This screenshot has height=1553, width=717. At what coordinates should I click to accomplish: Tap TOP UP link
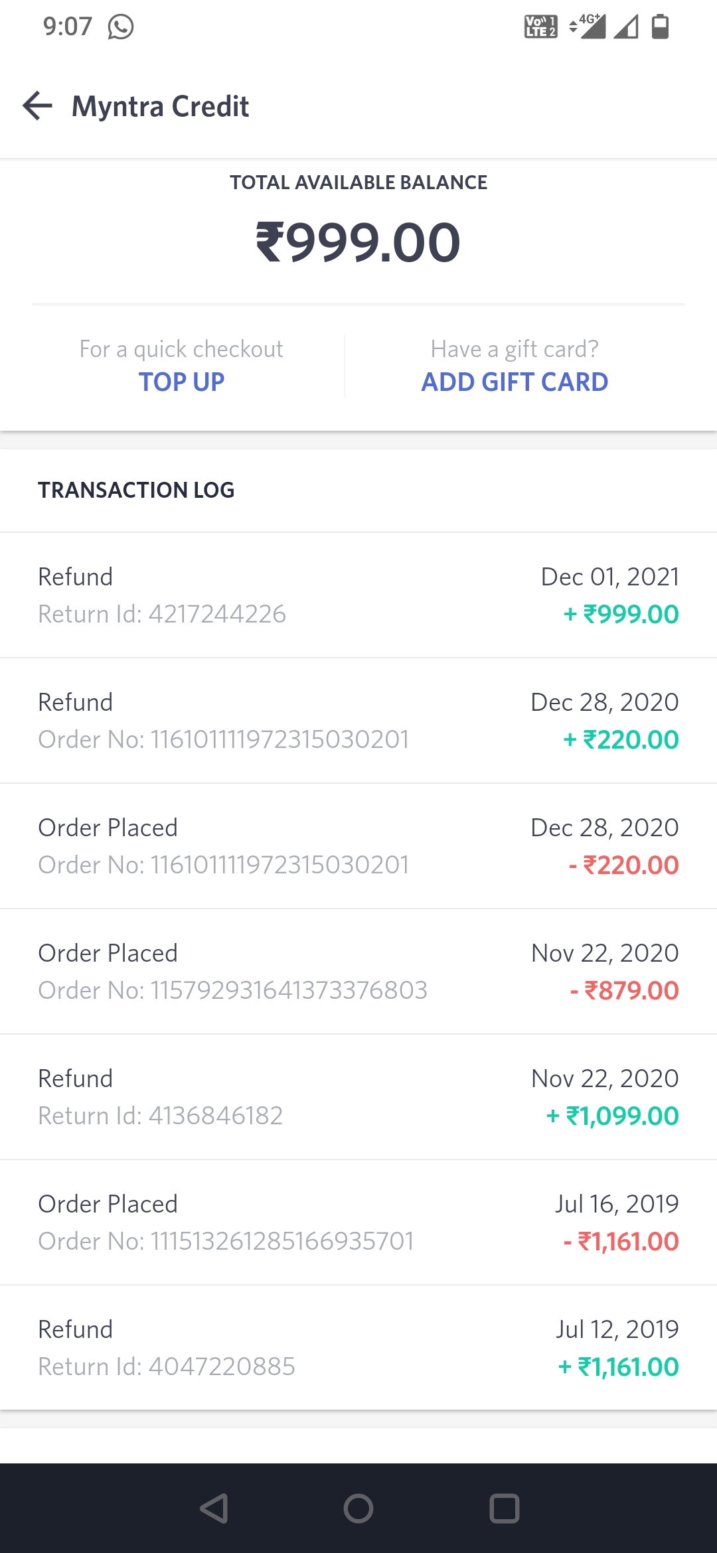(181, 382)
